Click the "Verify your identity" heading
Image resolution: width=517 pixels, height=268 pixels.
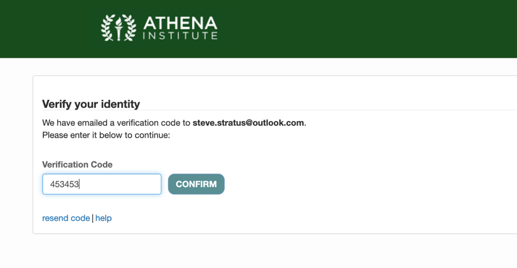(91, 104)
